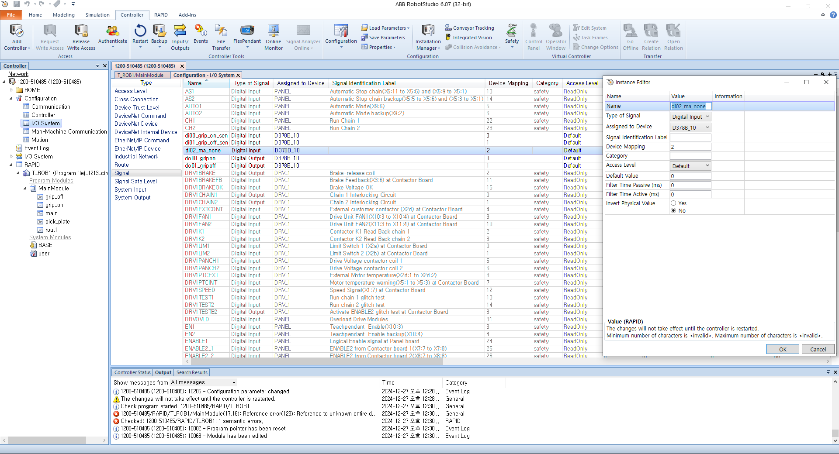
Task: Click Save Parameters
Action: [383, 38]
